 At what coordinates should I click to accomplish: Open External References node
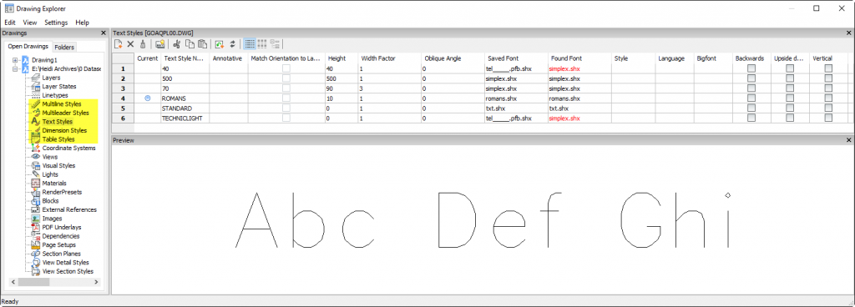(x=69, y=209)
